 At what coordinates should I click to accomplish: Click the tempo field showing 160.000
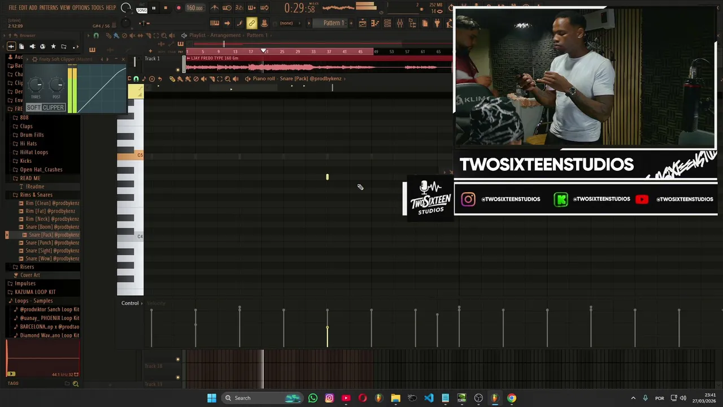(195, 8)
